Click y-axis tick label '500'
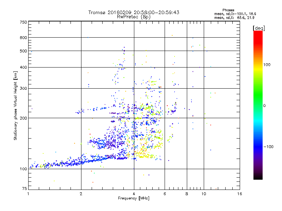 click(23, 51)
